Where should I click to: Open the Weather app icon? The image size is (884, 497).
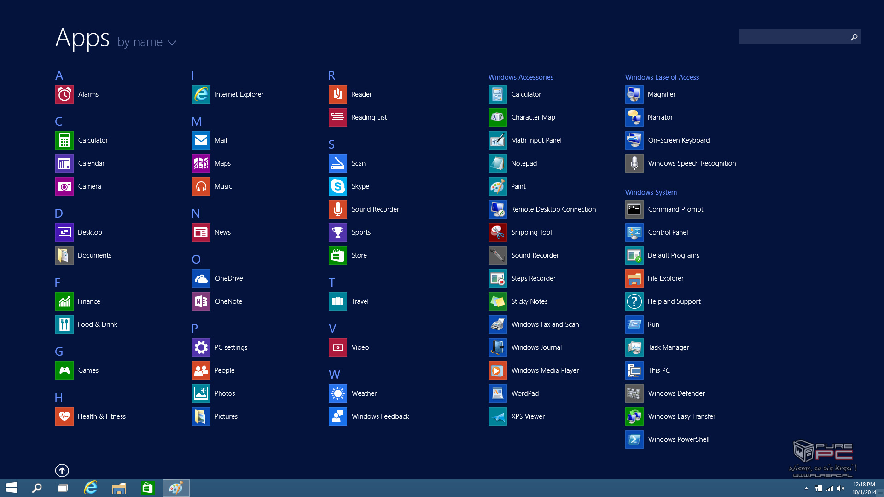pos(338,393)
